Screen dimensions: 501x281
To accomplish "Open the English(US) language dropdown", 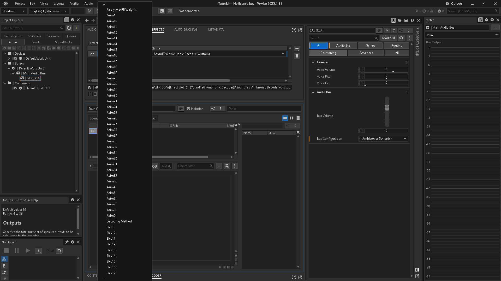I will point(49,11).
